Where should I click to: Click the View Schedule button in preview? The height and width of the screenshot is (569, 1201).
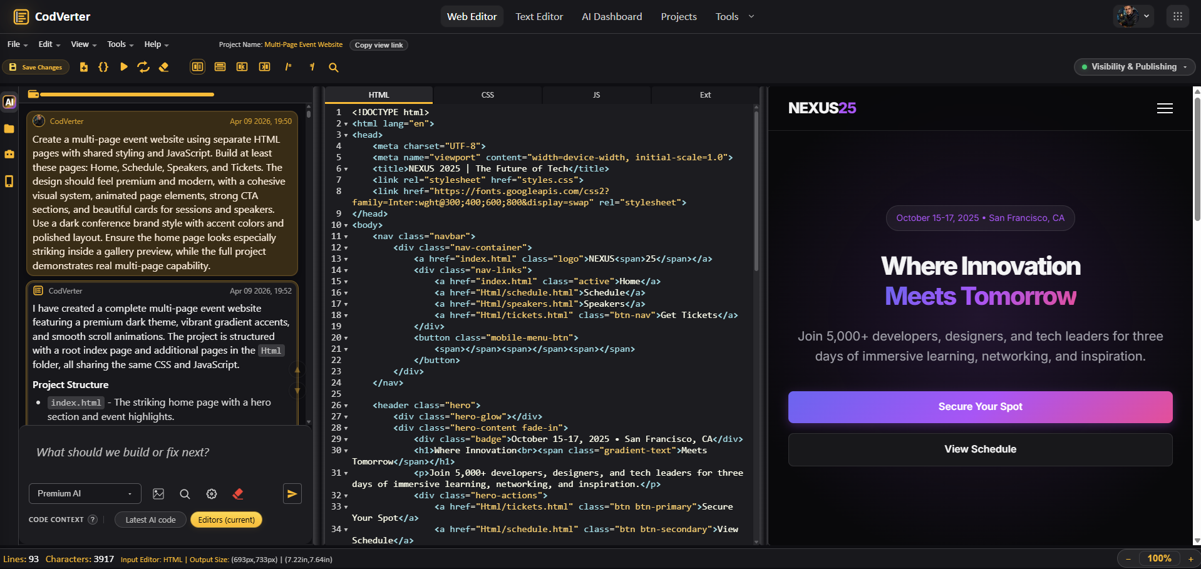980,449
